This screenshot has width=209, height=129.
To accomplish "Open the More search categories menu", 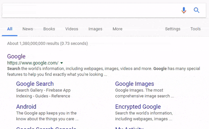I will tap(117, 29).
